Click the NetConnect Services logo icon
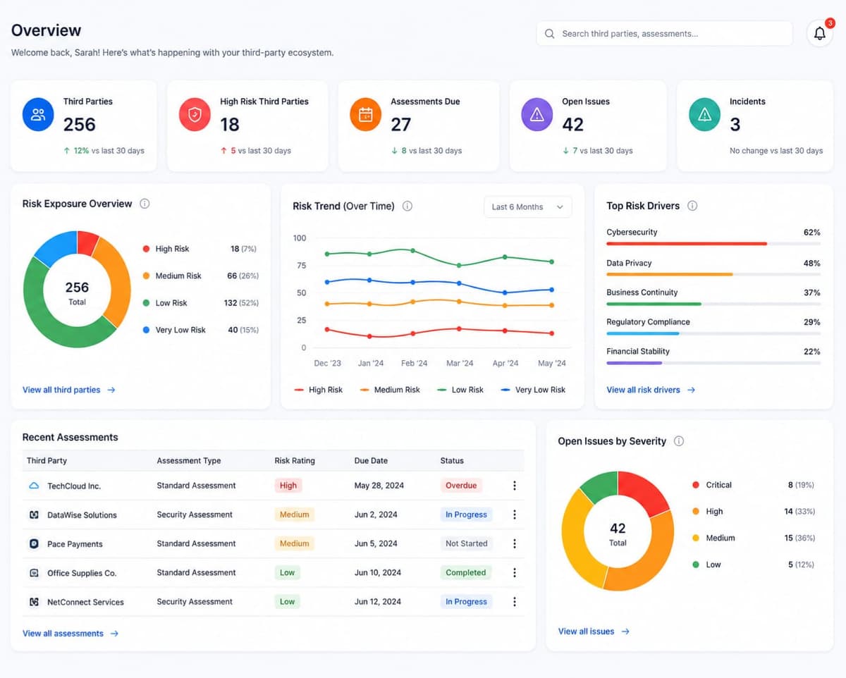846x678 pixels. point(34,602)
